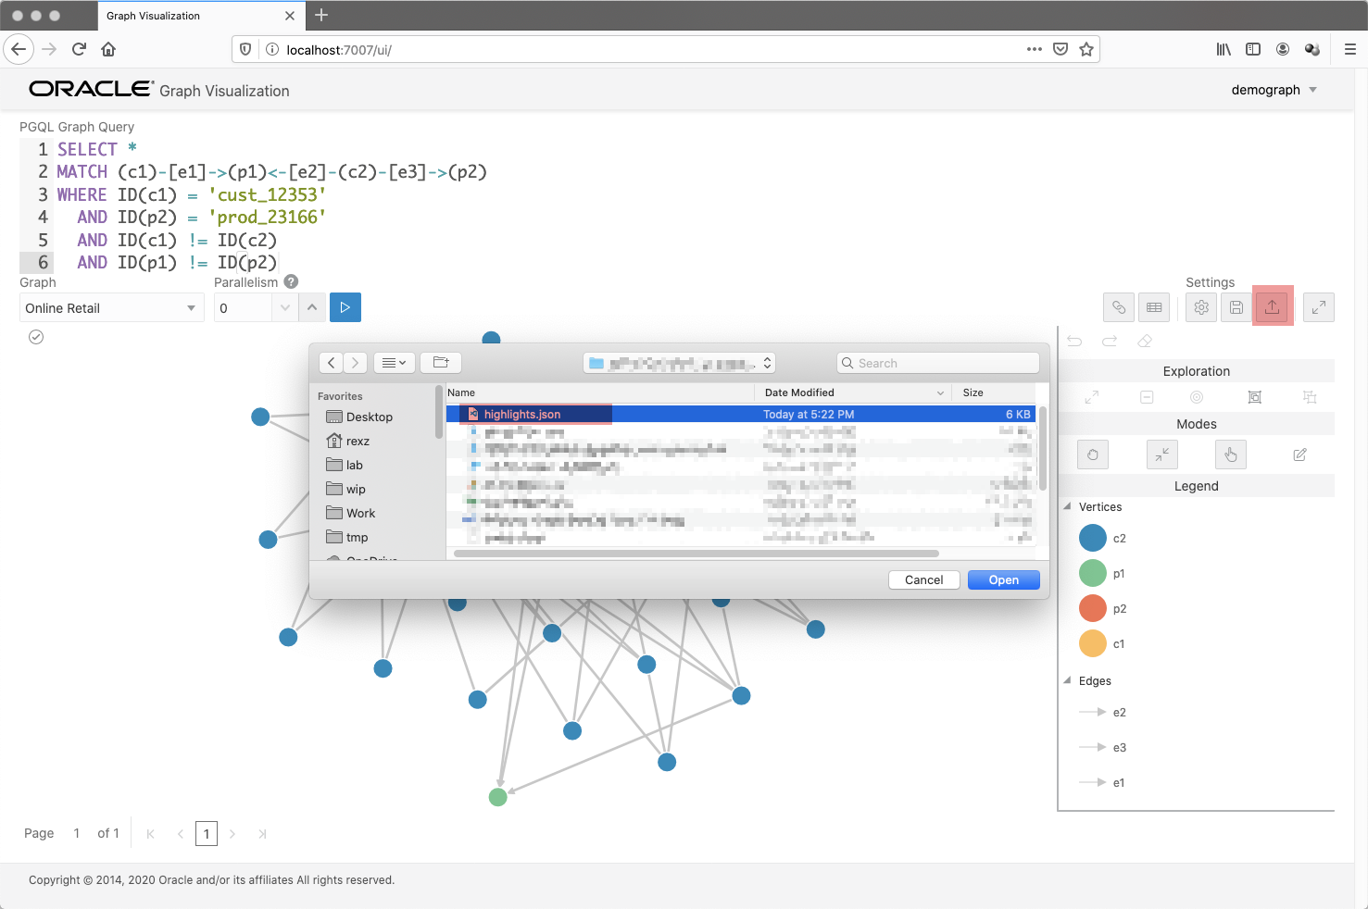Open Work folder in sidebar
Viewport: 1368px width, 909px height.
[x=350, y=513]
